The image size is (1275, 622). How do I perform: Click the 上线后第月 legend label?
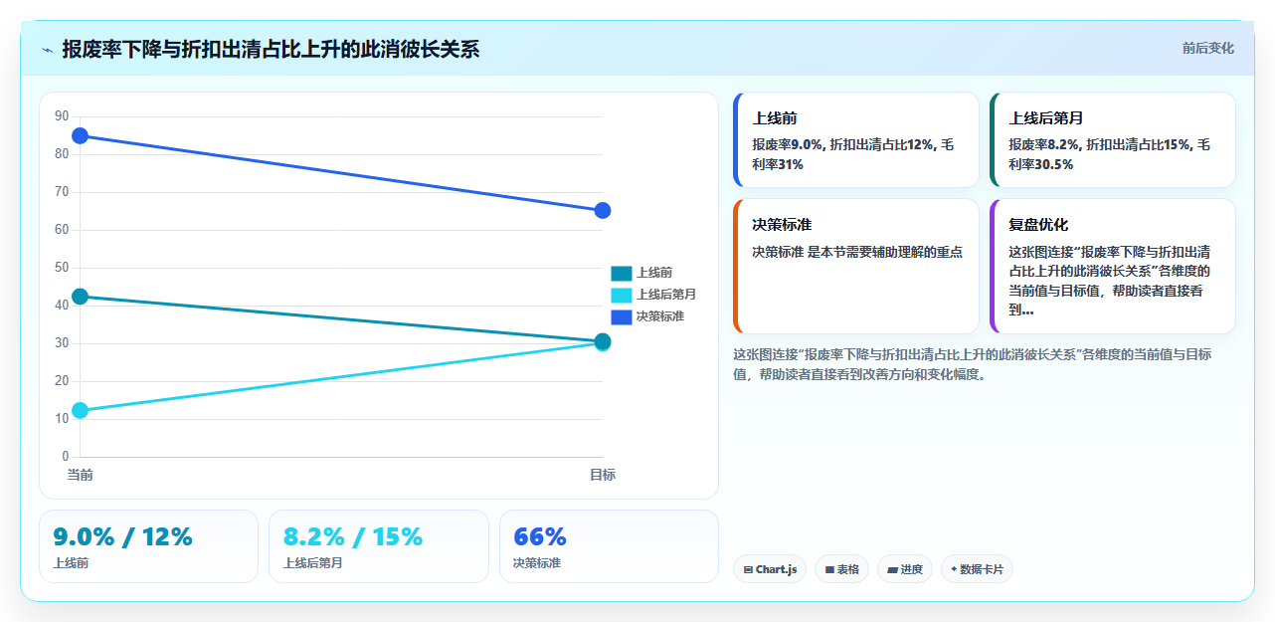pyautogui.click(x=666, y=295)
